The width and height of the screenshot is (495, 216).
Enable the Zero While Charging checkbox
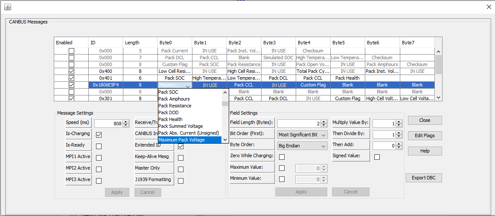pyautogui.click(x=282, y=157)
